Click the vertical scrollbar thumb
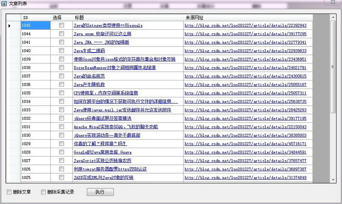342x204 pixels. pos(333,67)
